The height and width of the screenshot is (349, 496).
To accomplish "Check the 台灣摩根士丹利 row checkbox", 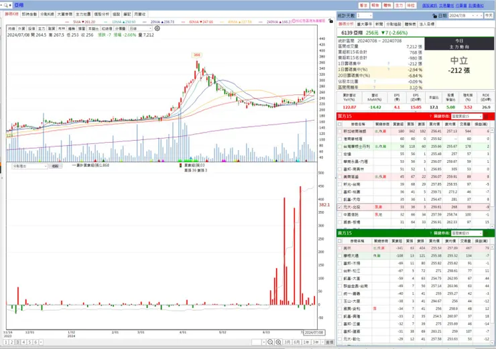I will click(x=340, y=146).
